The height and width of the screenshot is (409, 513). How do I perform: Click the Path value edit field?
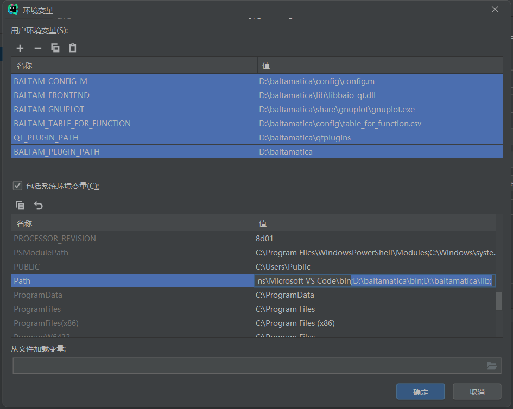click(375, 281)
